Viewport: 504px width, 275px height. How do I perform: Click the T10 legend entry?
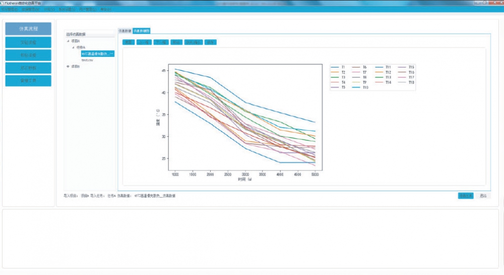pos(365,87)
